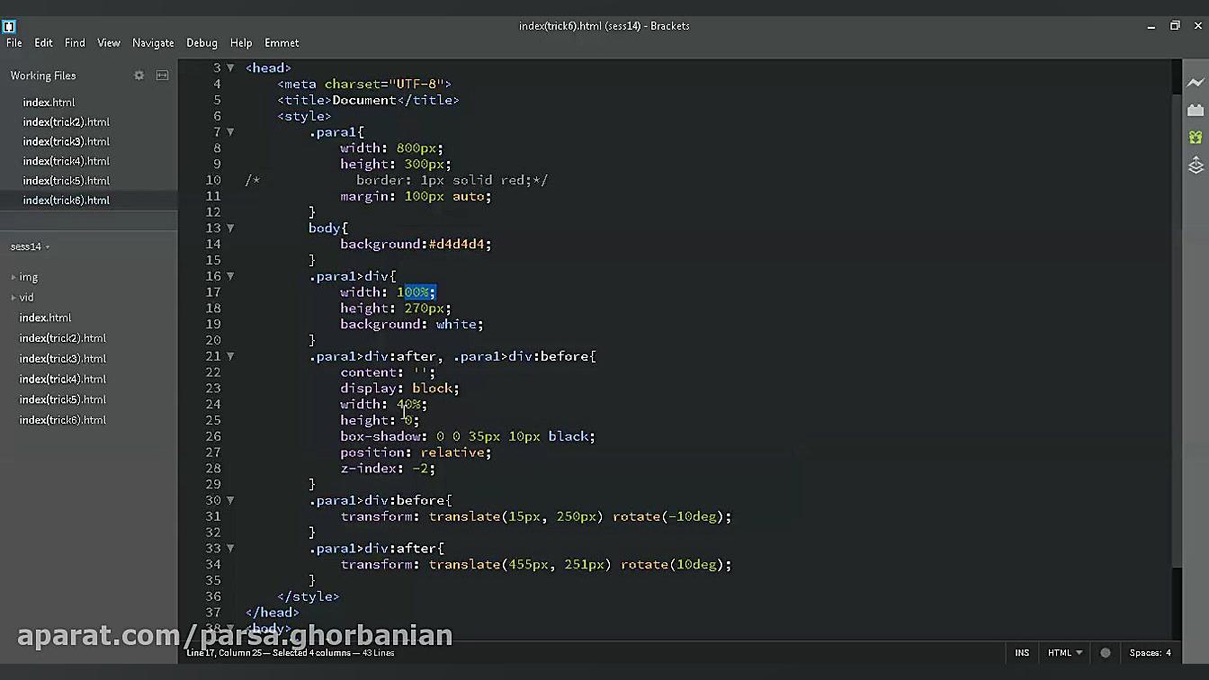Image resolution: width=1209 pixels, height=680 pixels.
Task: Click the green extension icon in right sidebar
Action: pyautogui.click(x=1196, y=137)
